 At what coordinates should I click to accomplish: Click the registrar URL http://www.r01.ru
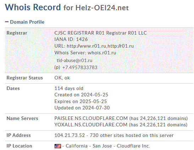tap(86, 46)
